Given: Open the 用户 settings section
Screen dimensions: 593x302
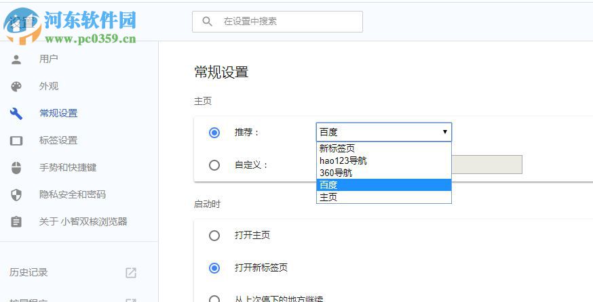Looking at the screenshot, I should pyautogui.click(x=49, y=59).
